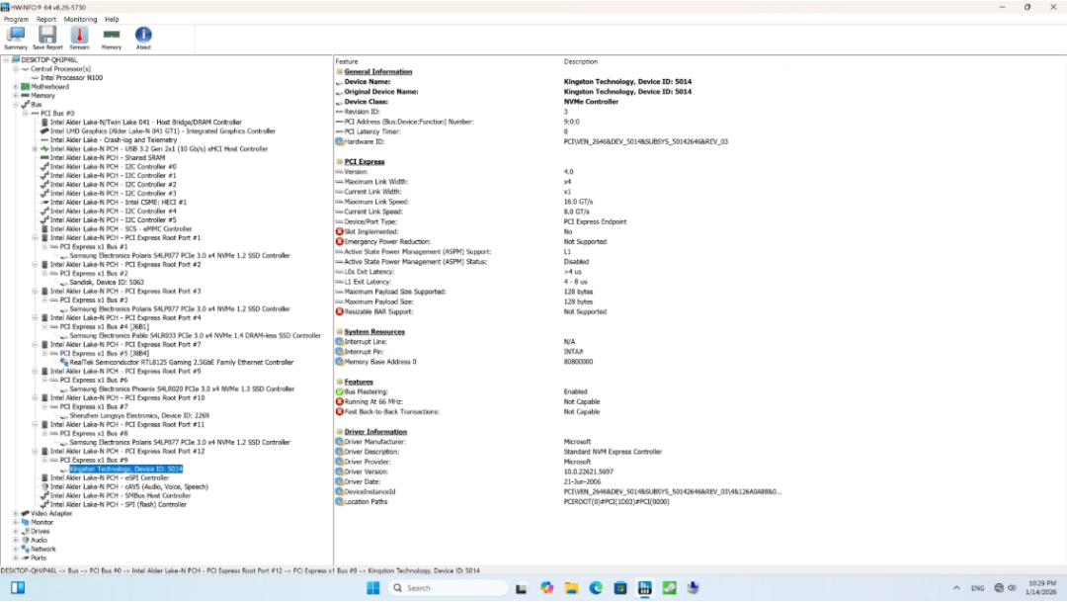Select Intel Processor N100 in the tree
Image resolution: width=1067 pixels, height=602 pixels.
pos(71,77)
